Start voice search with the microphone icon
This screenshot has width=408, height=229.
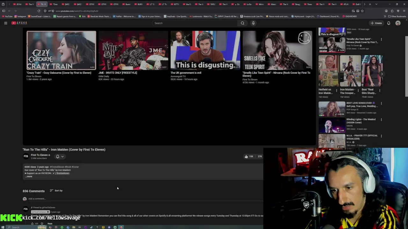(253, 23)
